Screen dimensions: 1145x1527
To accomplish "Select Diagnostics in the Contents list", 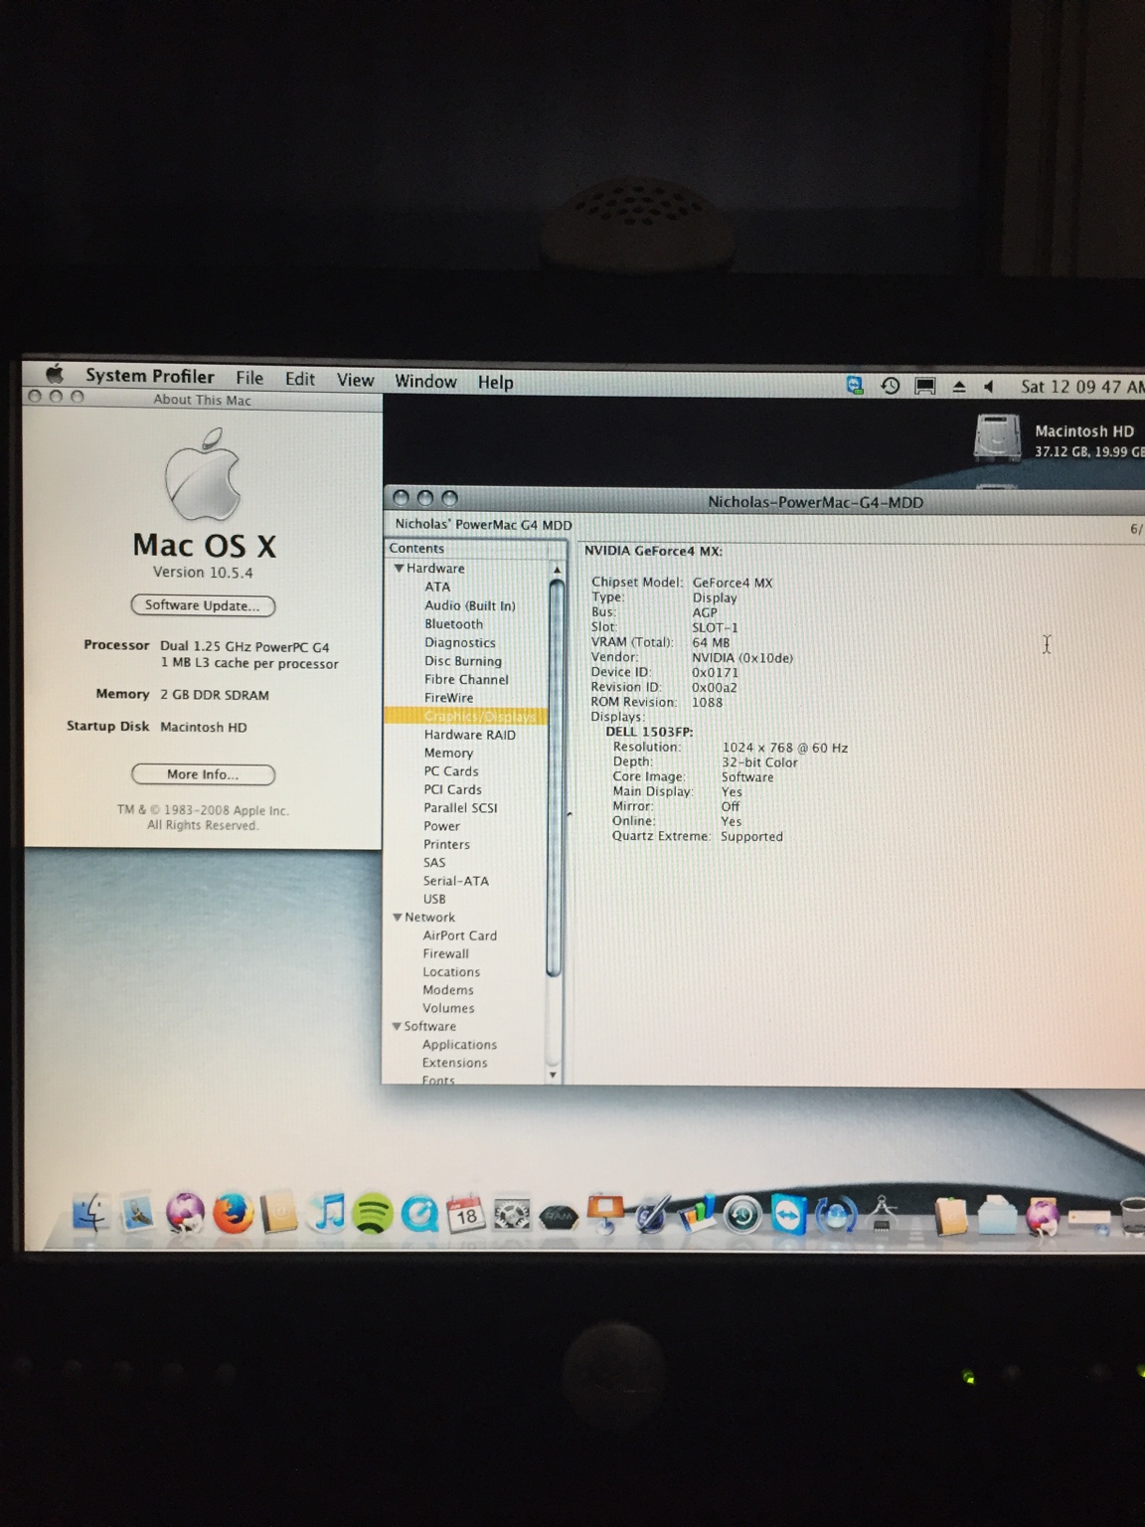I will (460, 643).
